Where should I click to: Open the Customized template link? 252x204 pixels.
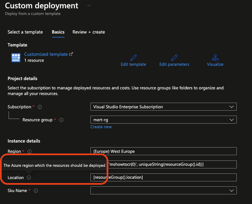46,54
